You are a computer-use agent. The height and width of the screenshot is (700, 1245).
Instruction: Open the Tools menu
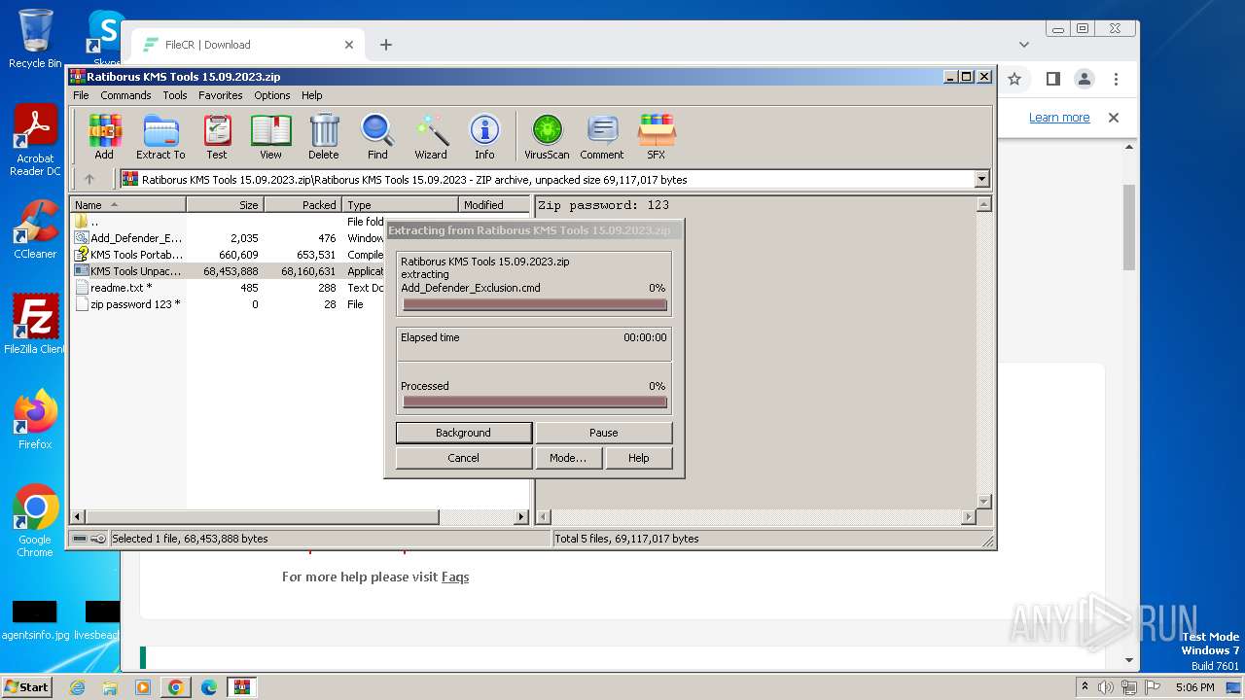tap(175, 95)
